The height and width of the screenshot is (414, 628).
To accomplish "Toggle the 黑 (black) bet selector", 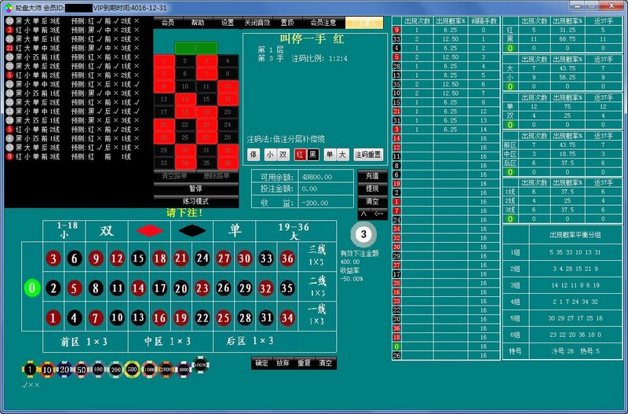I will 312,155.
